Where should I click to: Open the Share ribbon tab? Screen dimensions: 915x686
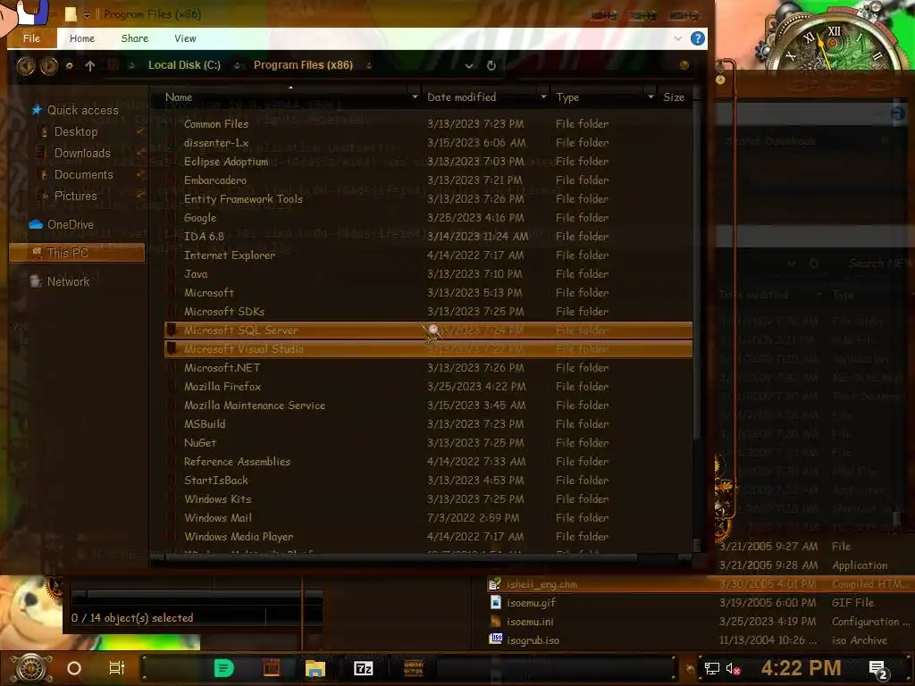point(134,38)
